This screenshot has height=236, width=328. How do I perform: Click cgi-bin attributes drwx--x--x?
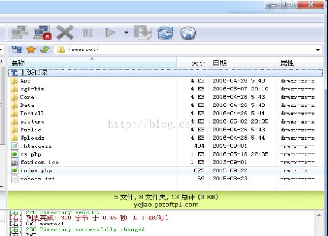point(298,89)
